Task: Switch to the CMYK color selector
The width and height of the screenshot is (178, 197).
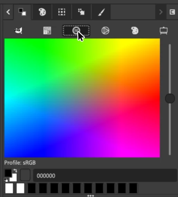Action: point(47,31)
